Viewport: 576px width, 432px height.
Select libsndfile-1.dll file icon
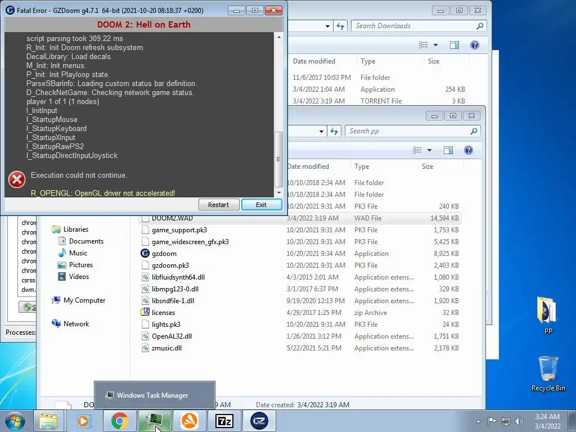click(145, 301)
